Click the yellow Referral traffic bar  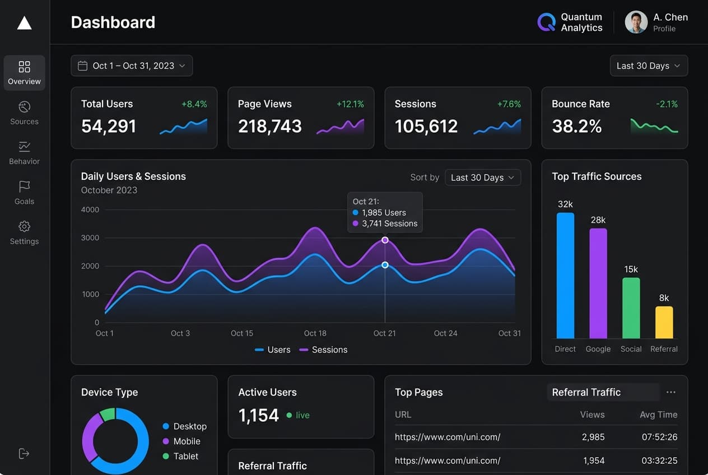coord(664,323)
